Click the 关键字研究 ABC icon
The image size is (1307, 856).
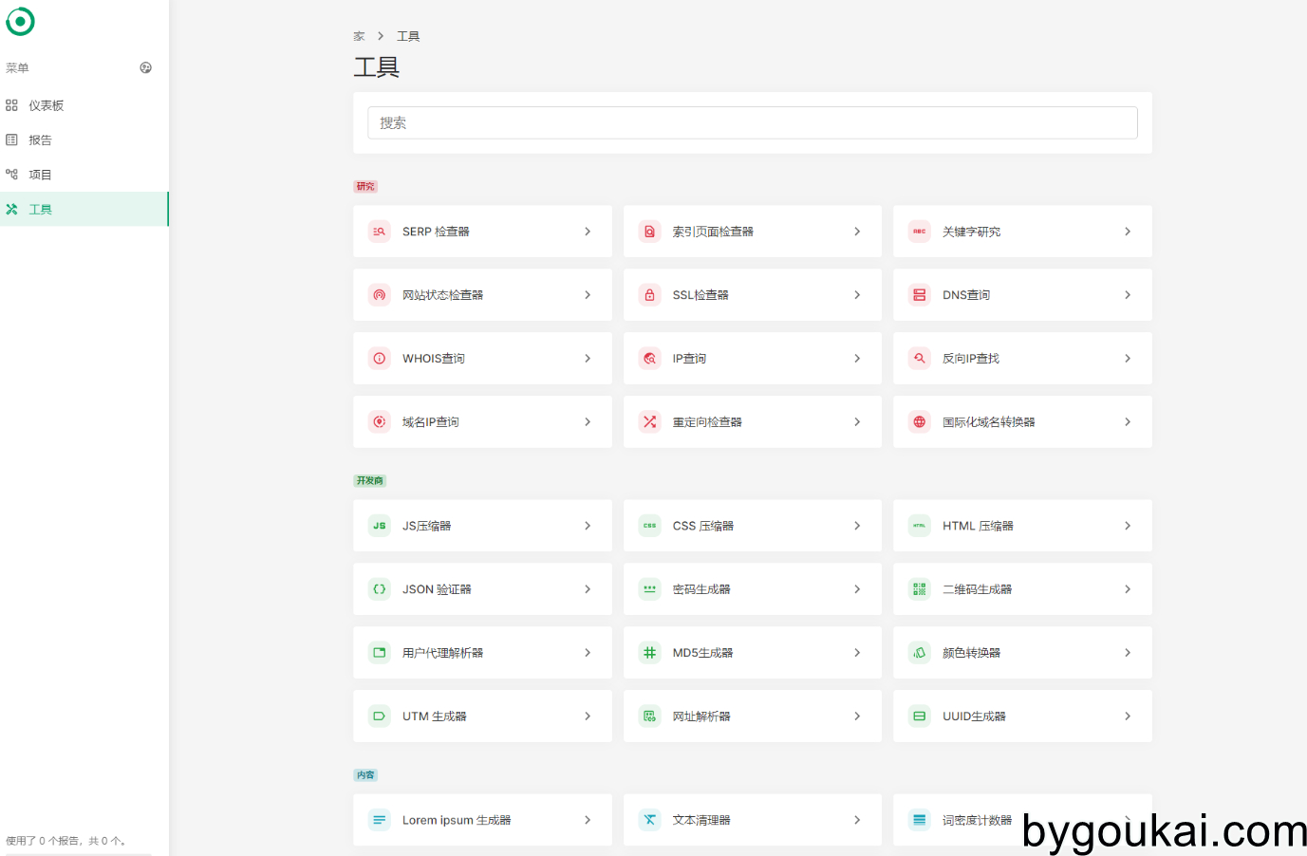(920, 232)
